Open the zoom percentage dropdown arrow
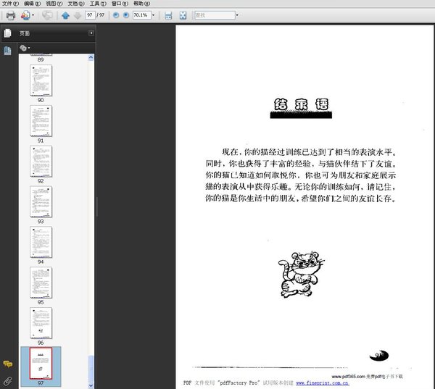 153,15
